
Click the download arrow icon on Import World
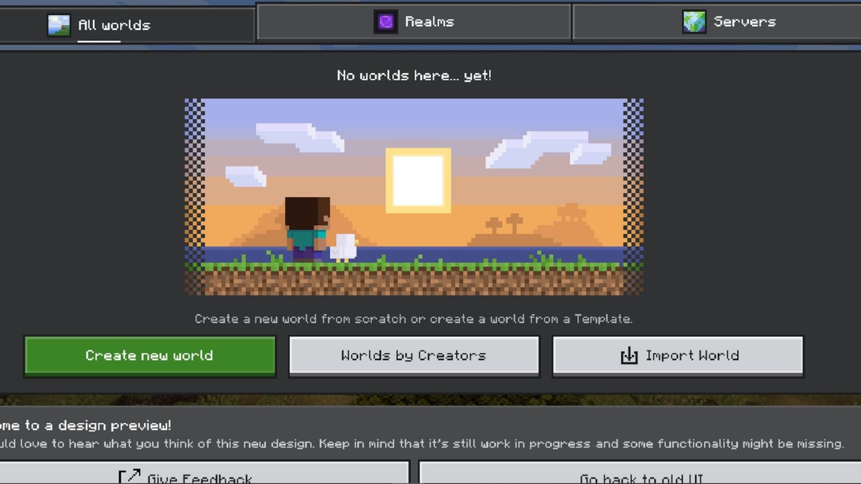coord(629,355)
